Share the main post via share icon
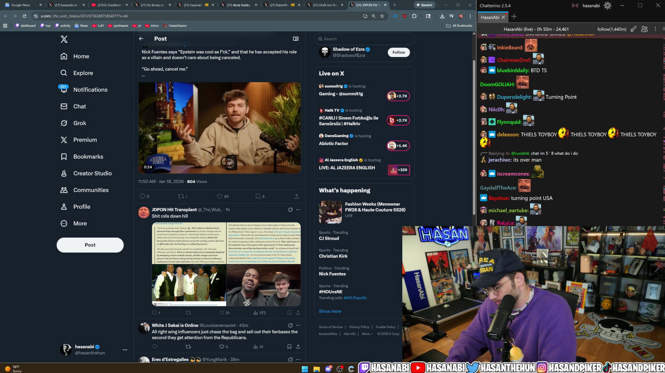The height and width of the screenshot is (373, 665). [x=296, y=196]
